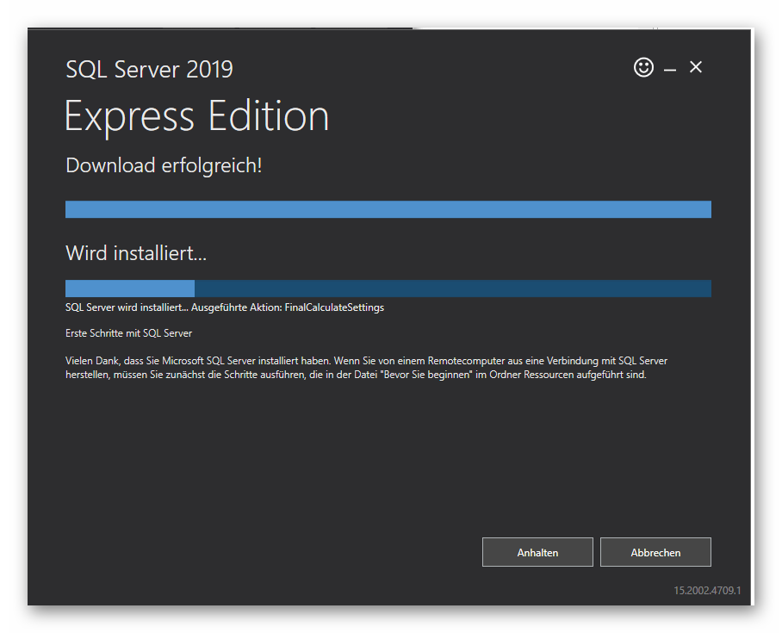Click the completed download progress bar

coord(388,208)
